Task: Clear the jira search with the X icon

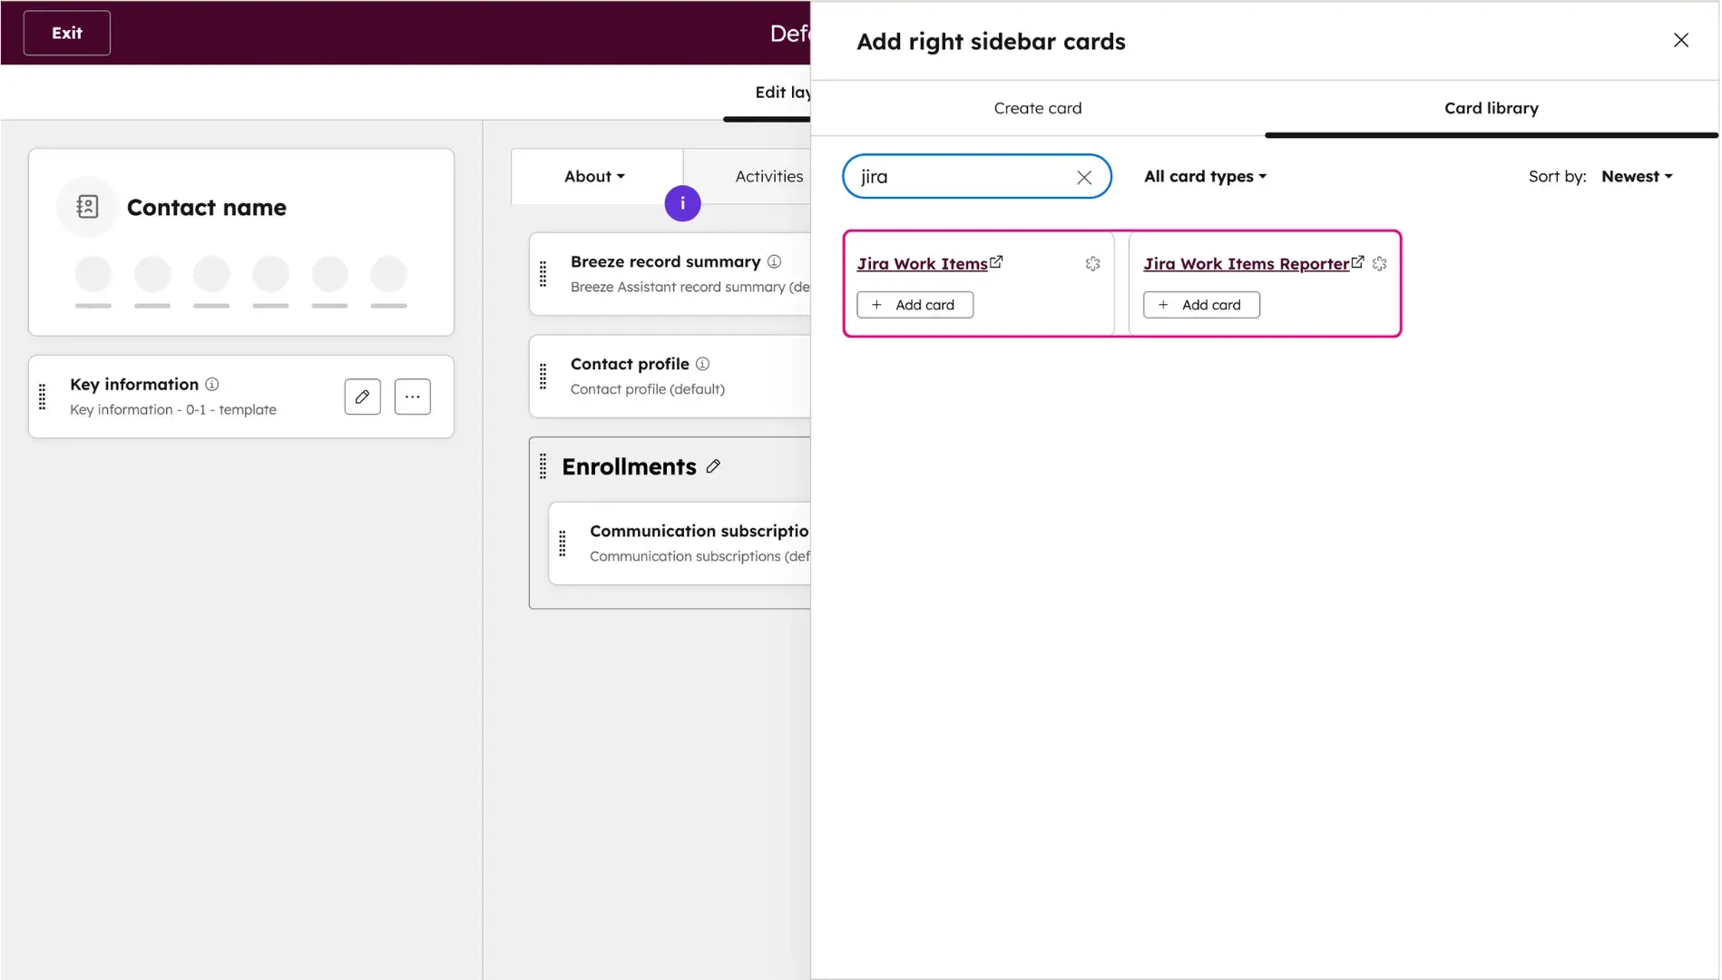Action: (1083, 177)
